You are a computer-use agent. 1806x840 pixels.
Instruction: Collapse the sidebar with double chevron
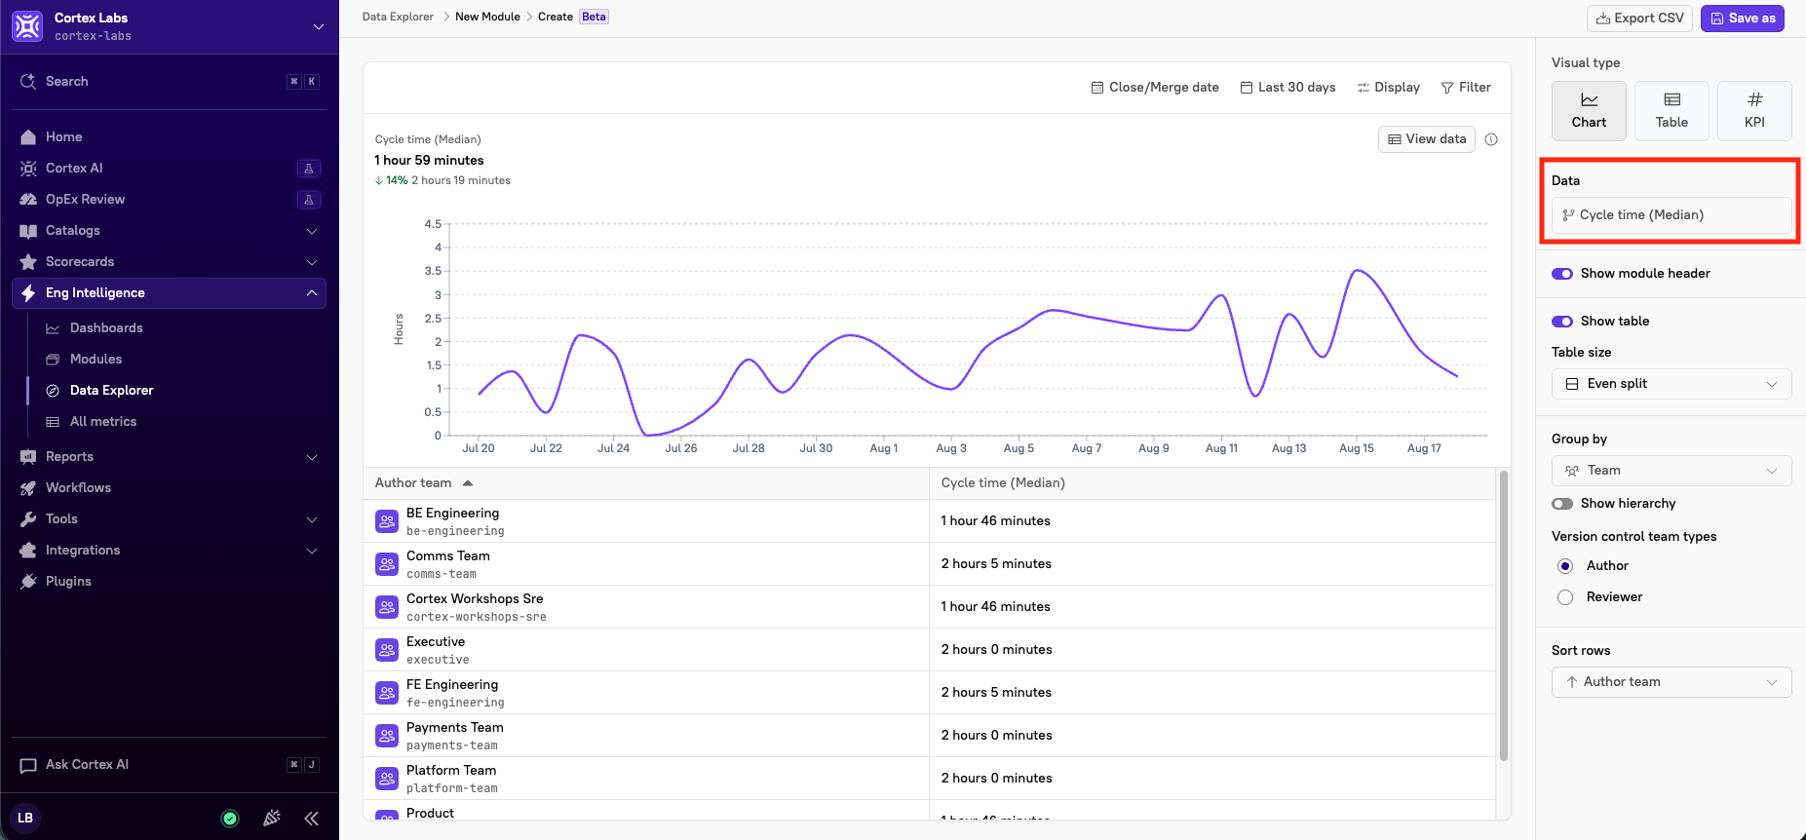click(312, 819)
